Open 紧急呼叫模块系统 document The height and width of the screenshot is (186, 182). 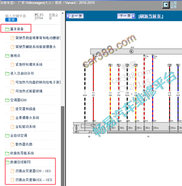(x=29, y=64)
